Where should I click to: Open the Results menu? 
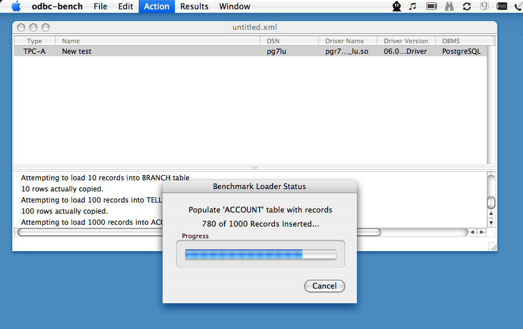pos(194,6)
